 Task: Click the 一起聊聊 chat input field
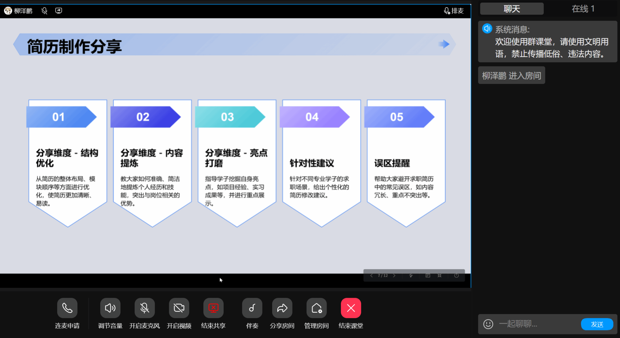[537, 324]
